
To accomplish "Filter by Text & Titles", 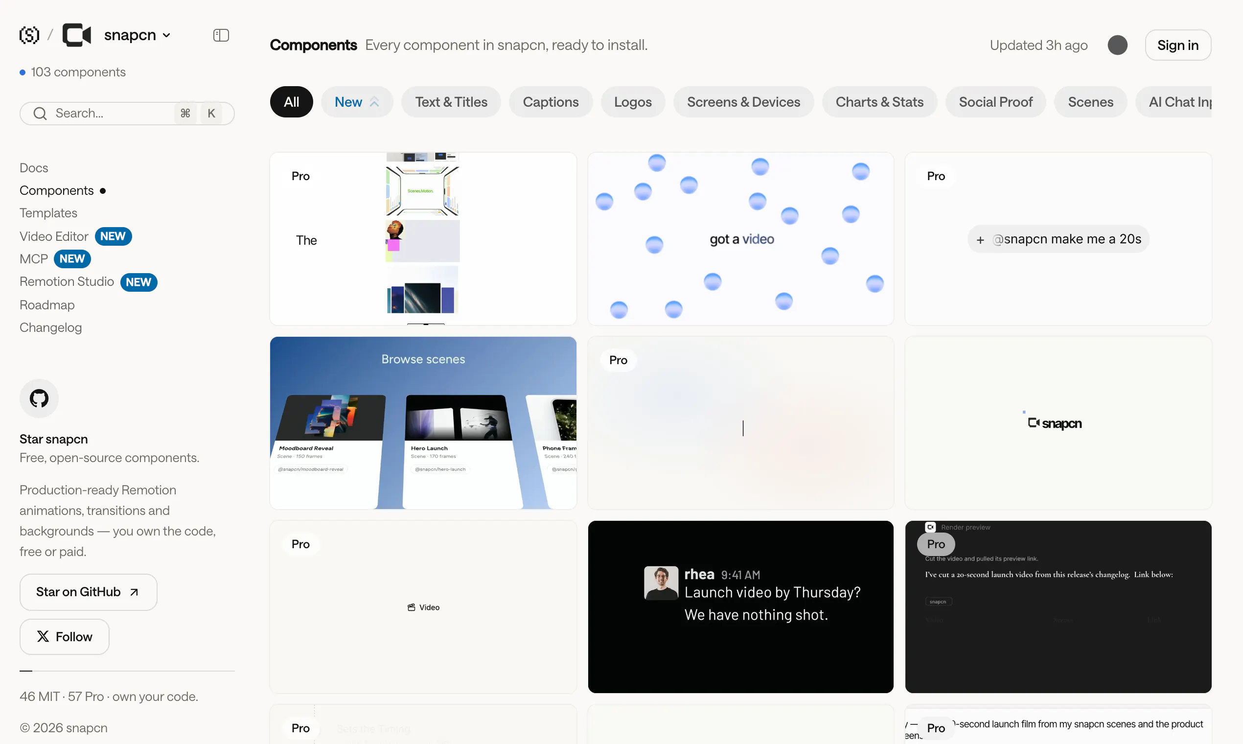I will click(451, 102).
